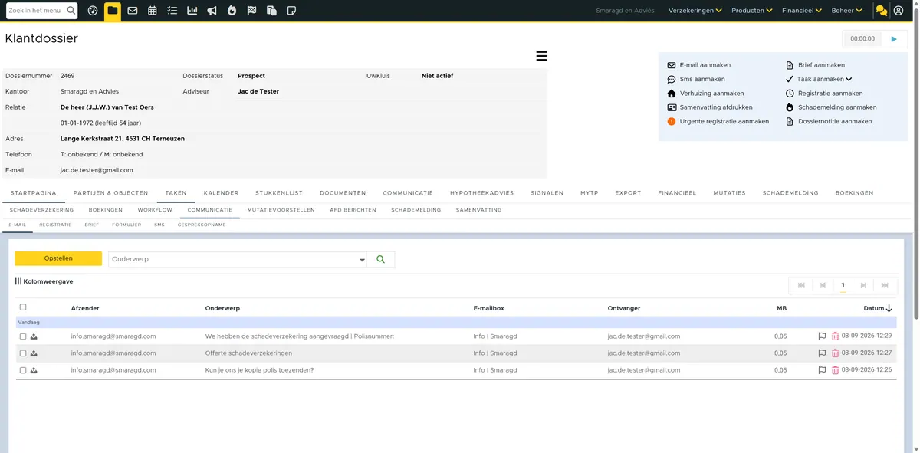920x453 pixels.
Task: Go to the last page of results
Action: [885, 285]
